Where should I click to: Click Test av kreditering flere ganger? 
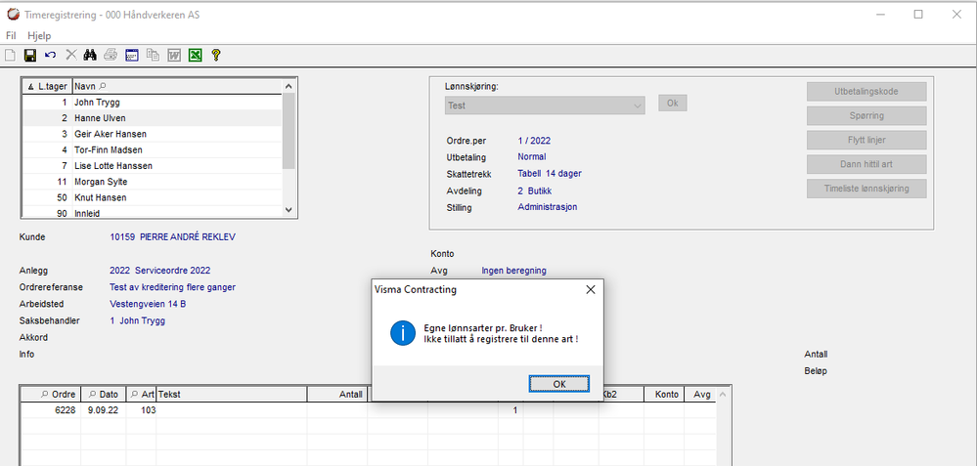pyautogui.click(x=172, y=287)
